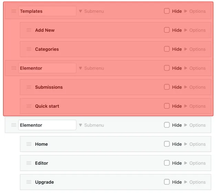216x193 pixels.
Task: Click the drag handle beside Upgrade
Action: point(29,182)
